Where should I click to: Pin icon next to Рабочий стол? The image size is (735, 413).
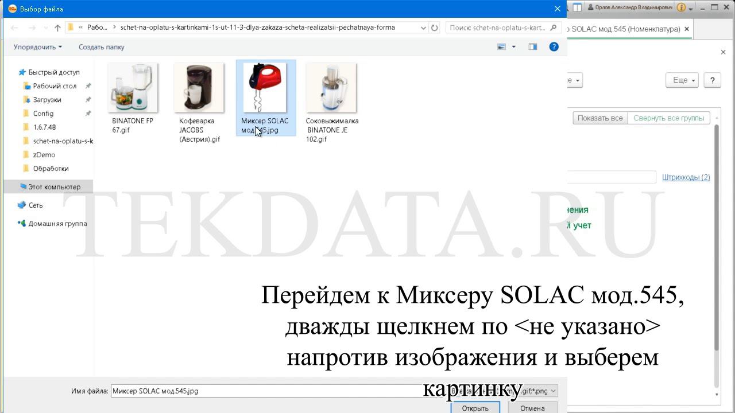point(88,86)
